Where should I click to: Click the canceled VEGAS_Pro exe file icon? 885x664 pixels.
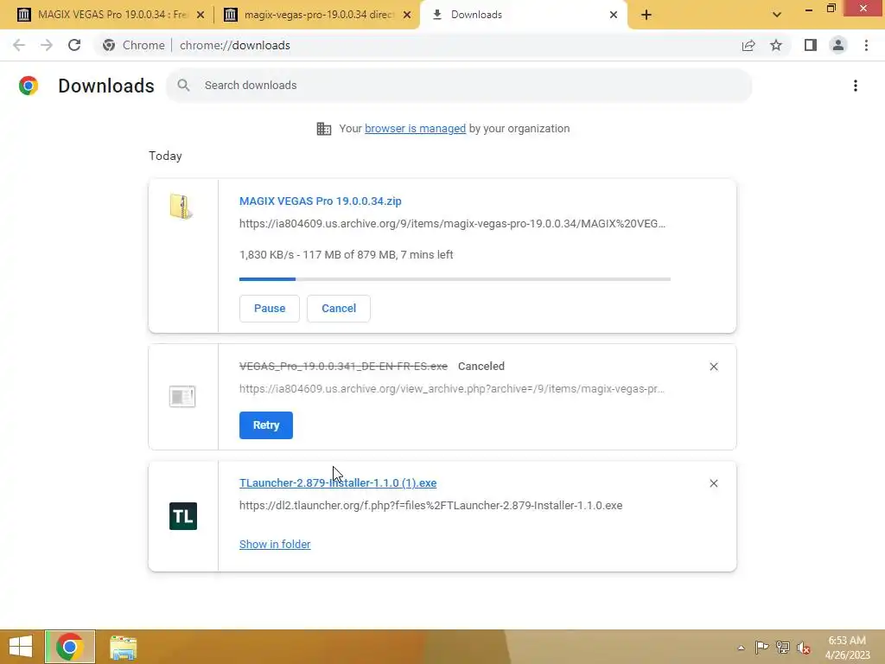point(181,396)
